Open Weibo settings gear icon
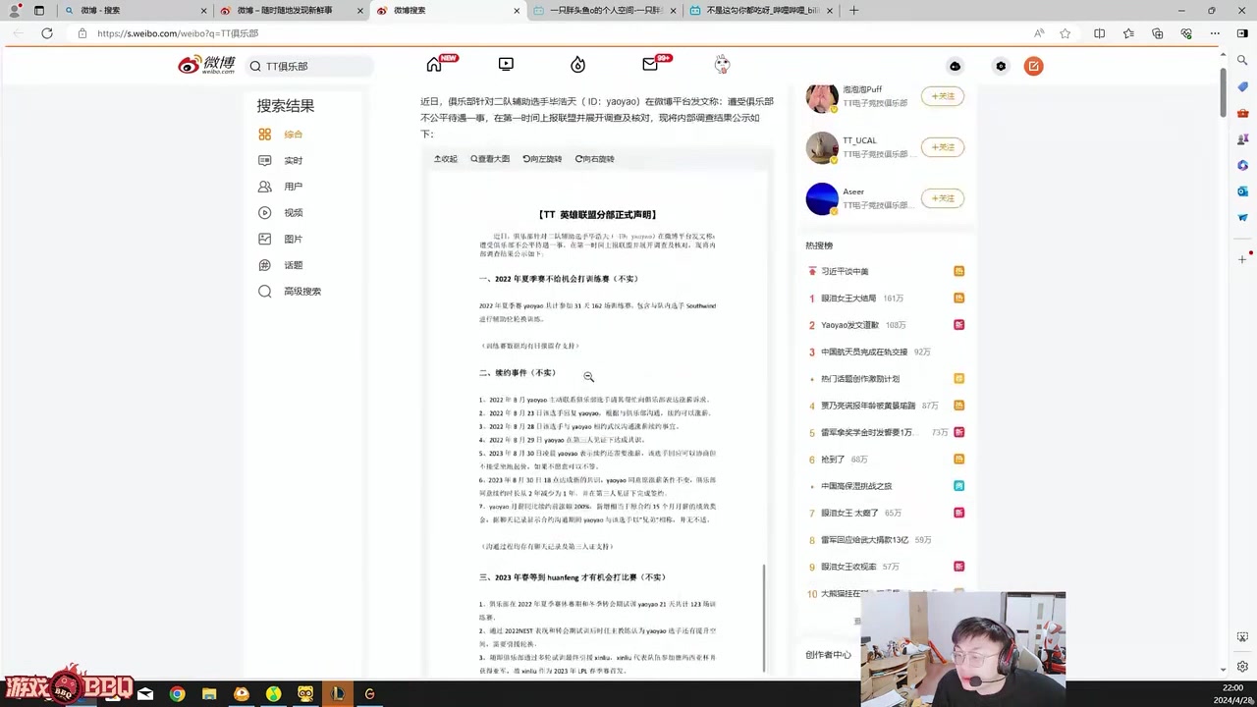The image size is (1257, 707). (1001, 66)
